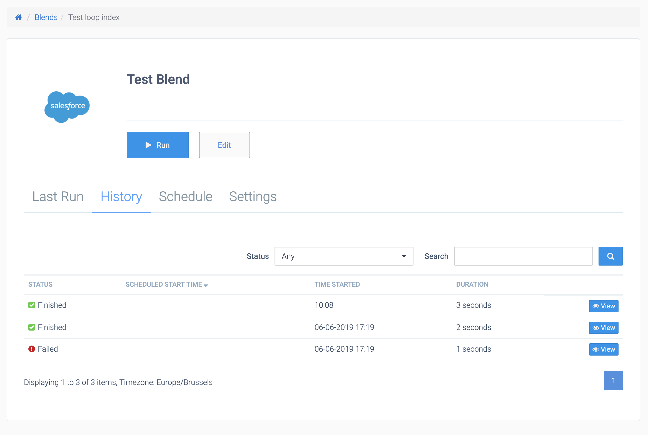Click the 'Displaying 1 to 3' footer text
Screen dimensions: 648x435
pos(118,382)
